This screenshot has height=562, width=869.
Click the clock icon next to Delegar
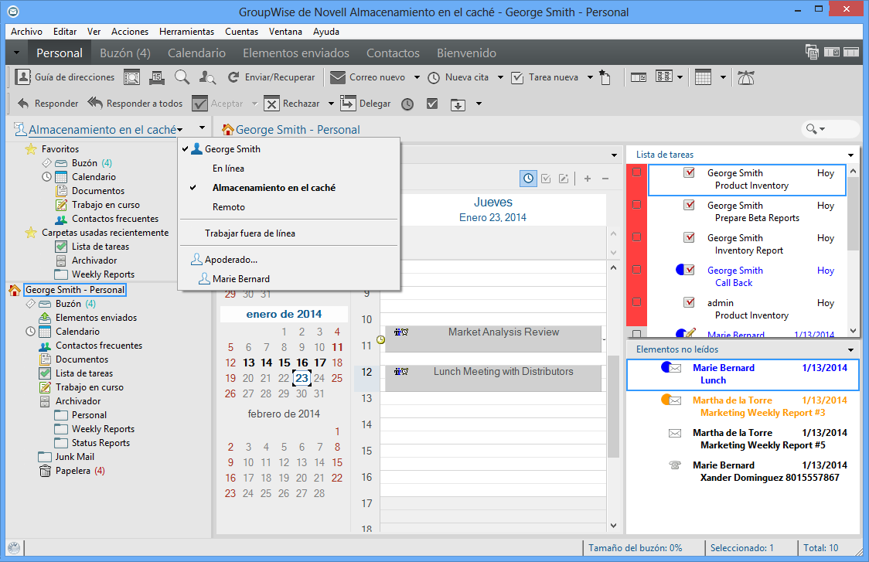pos(407,104)
